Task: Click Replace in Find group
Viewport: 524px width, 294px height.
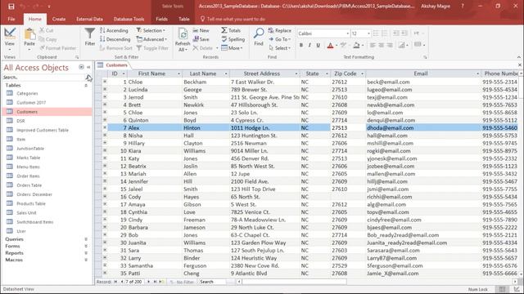Action: point(280,30)
